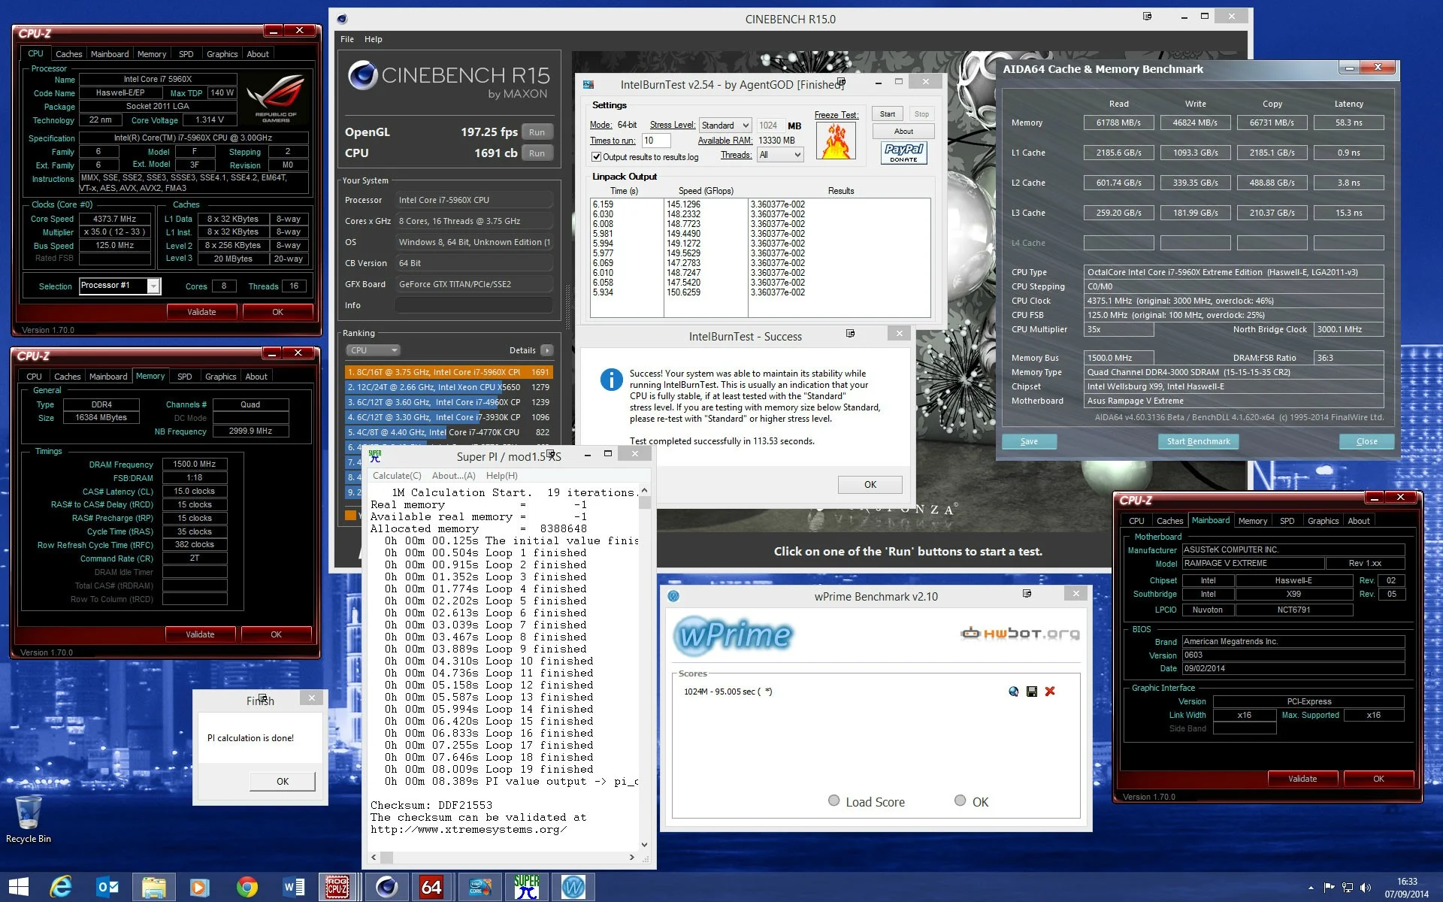Click OK in IntelBurnTest Success dialog
Screen dimensions: 1443x902
tap(870, 485)
